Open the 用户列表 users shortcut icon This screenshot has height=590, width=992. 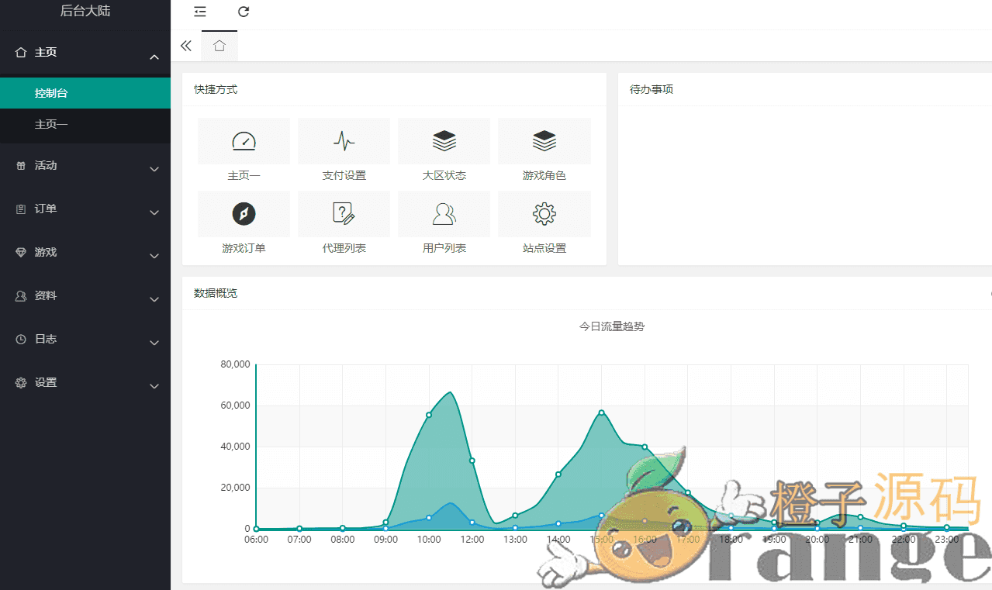[444, 214]
